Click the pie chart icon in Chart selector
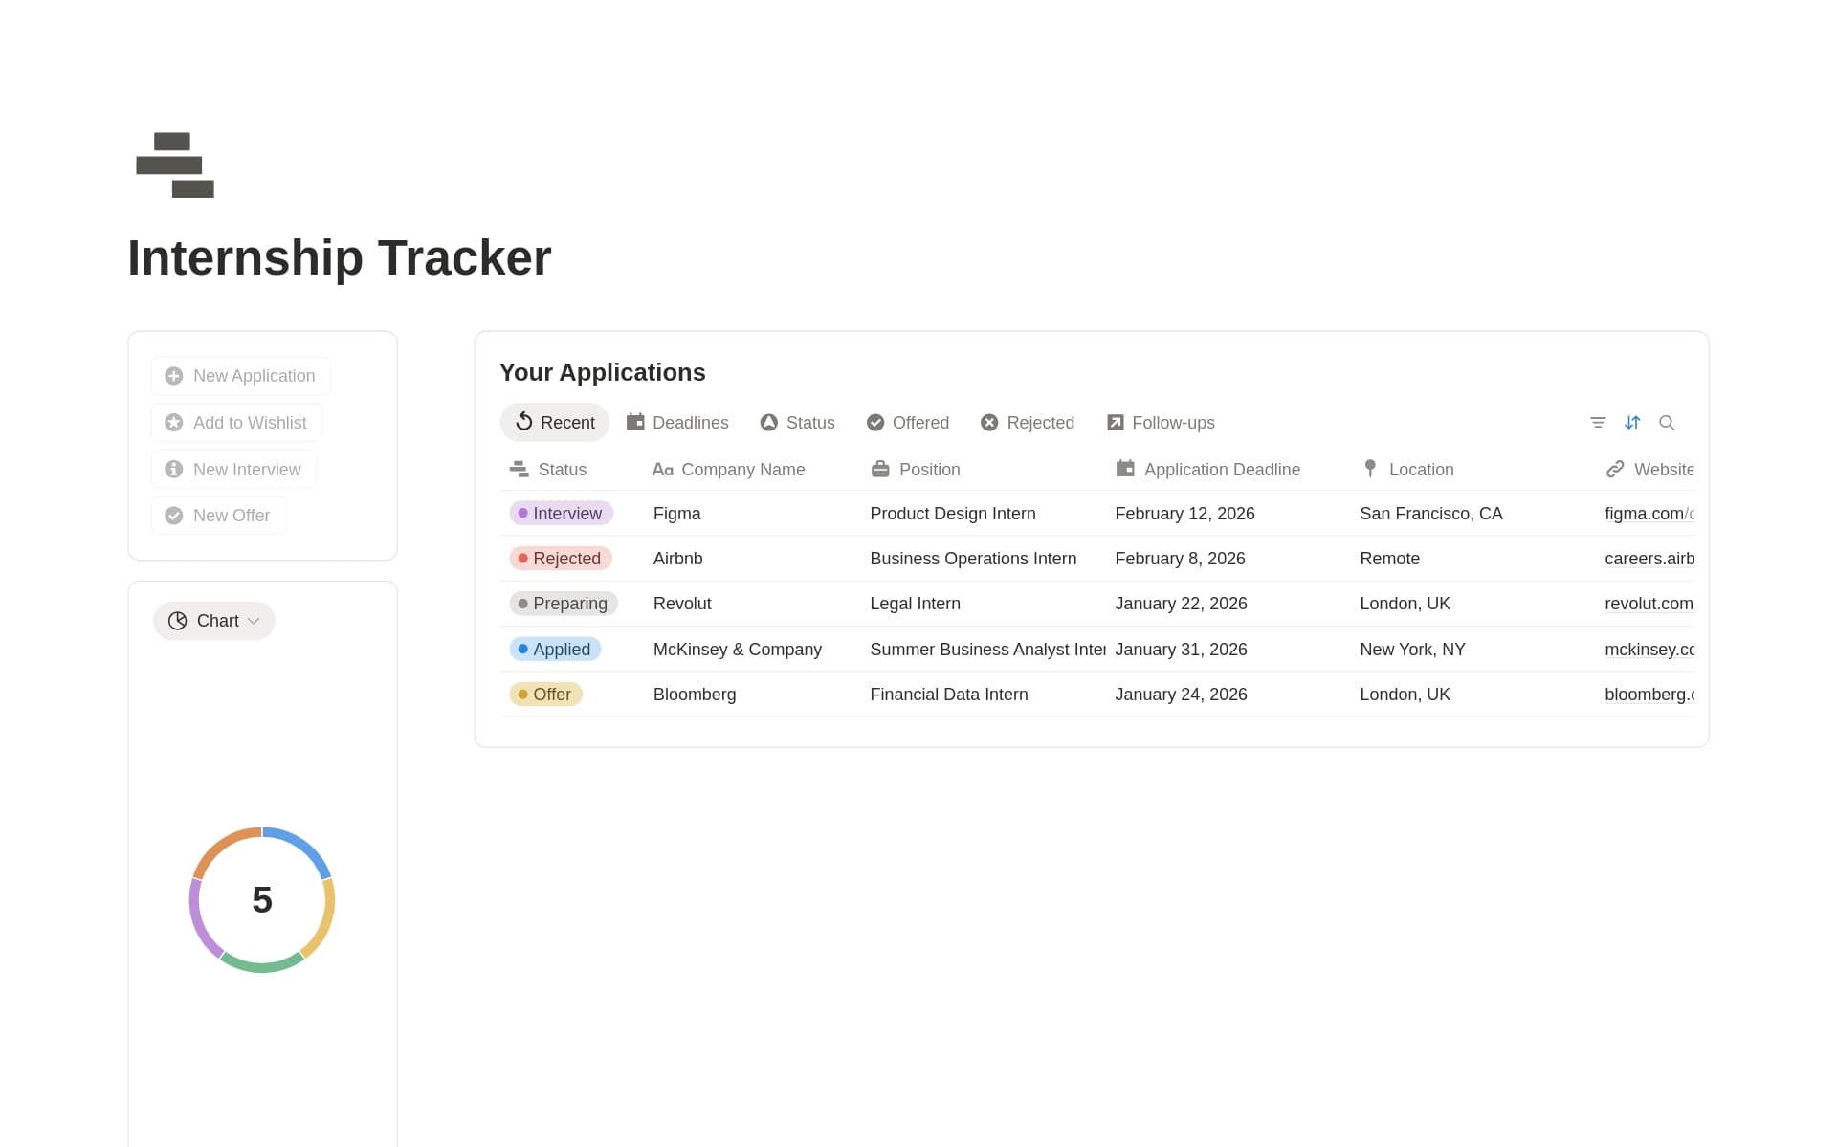1837x1147 pixels. pyautogui.click(x=177, y=621)
